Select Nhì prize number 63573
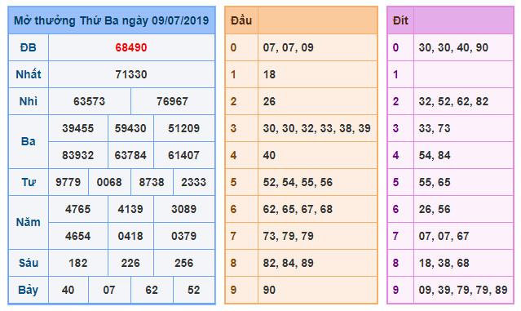521x311 pixels. pyautogui.click(x=90, y=101)
